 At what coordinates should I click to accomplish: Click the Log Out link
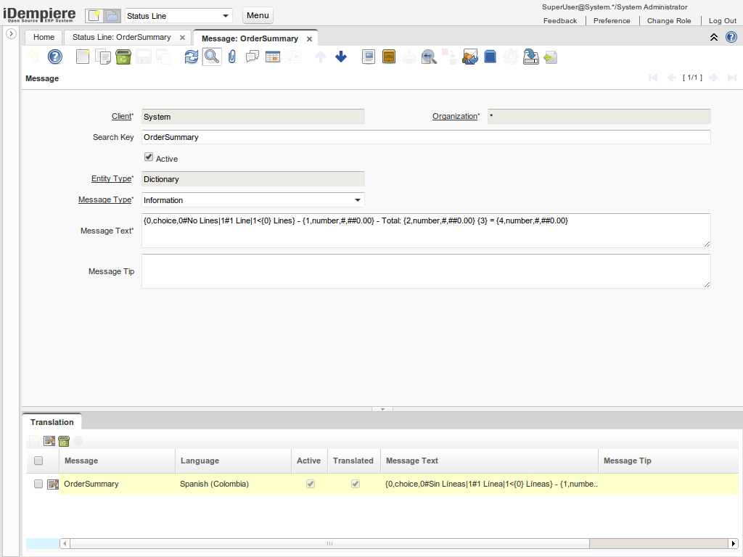point(722,21)
